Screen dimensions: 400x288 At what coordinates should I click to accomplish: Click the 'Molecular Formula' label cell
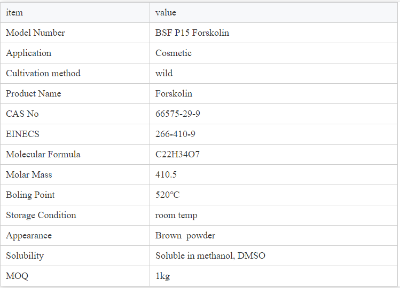[75, 155]
